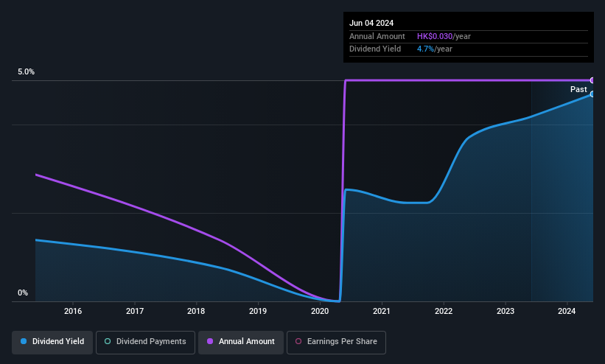Click the tooltip date 'Jun 04 2024'

[x=371, y=23]
